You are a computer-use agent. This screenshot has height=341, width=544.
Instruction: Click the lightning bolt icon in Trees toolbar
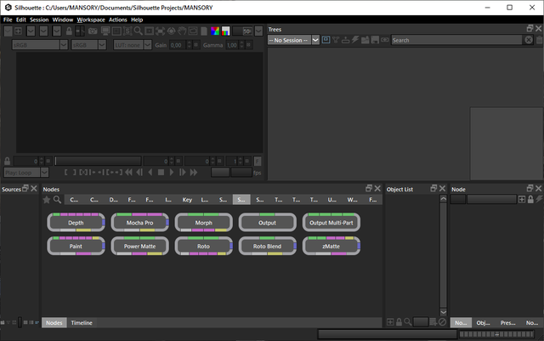point(355,40)
